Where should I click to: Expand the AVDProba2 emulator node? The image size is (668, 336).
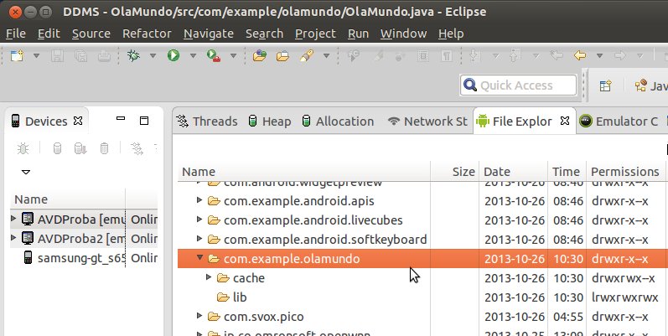(13, 238)
